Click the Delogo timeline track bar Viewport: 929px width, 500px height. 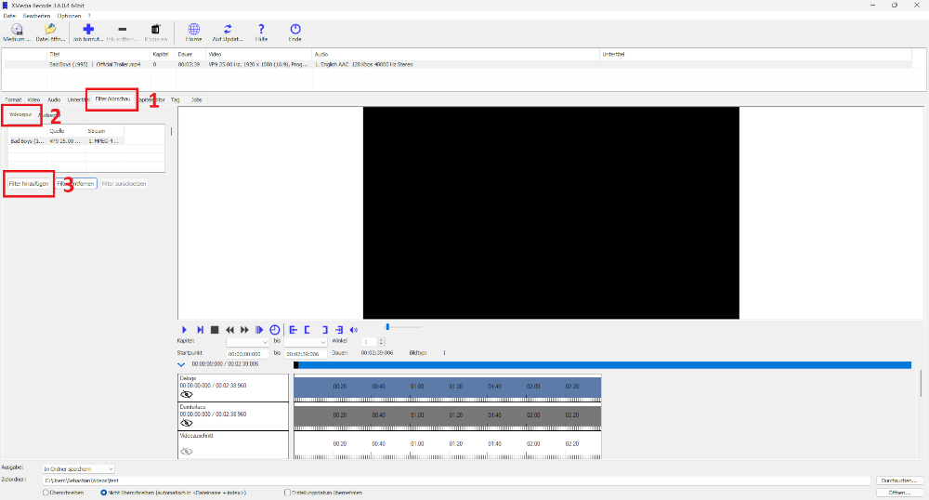click(x=448, y=388)
